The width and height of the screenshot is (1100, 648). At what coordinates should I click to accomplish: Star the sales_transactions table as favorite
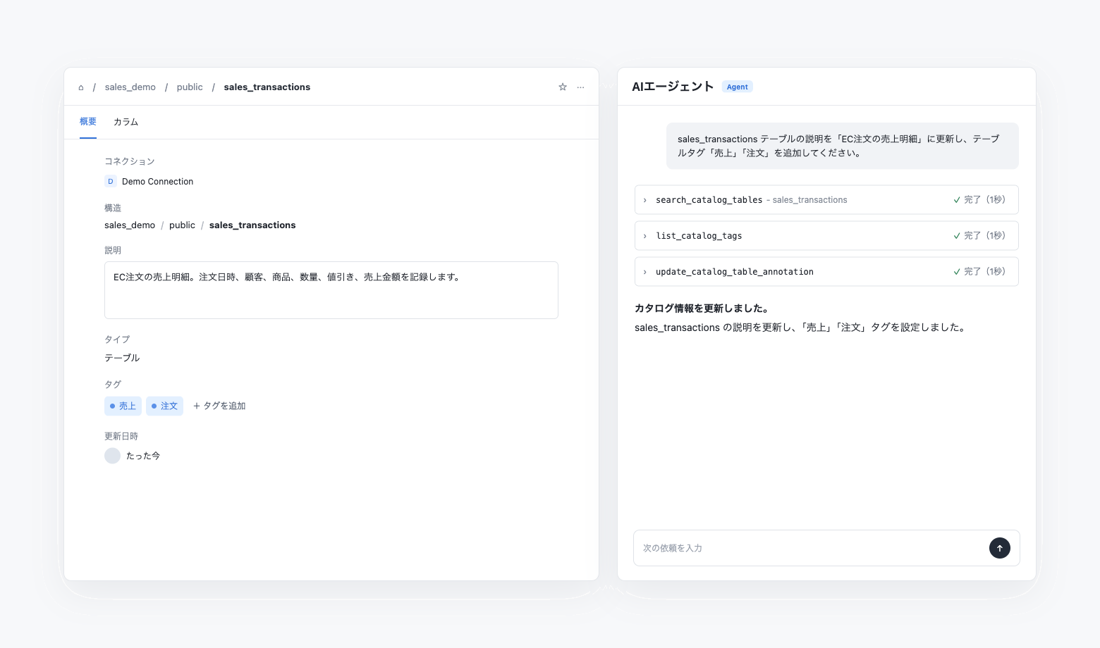pyautogui.click(x=563, y=87)
